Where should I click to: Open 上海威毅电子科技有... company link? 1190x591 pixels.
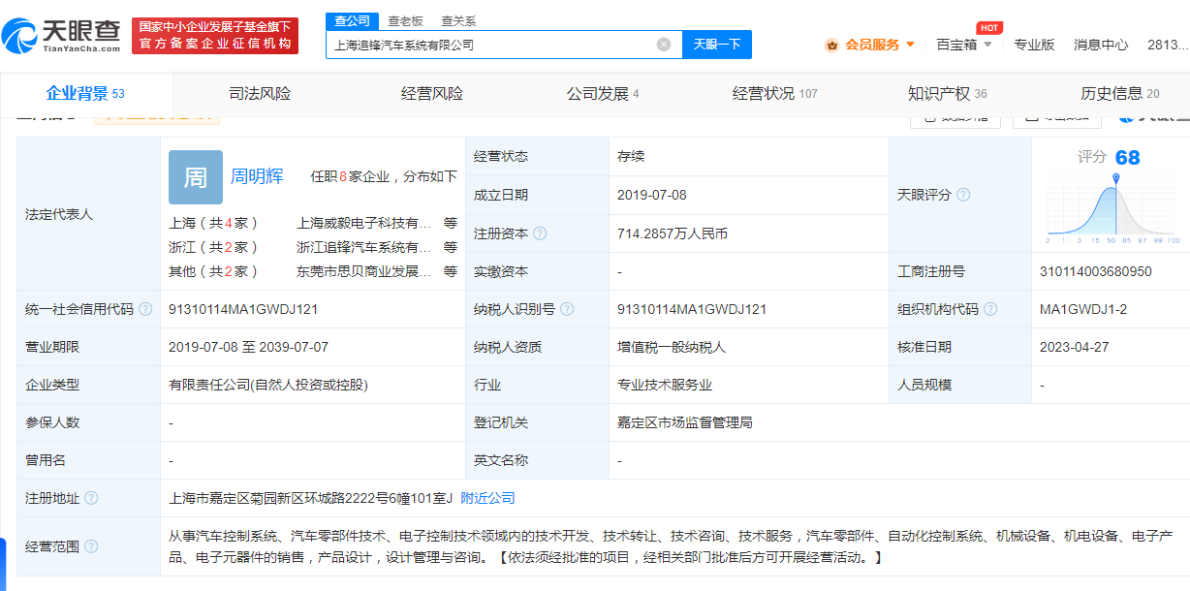tap(364, 223)
